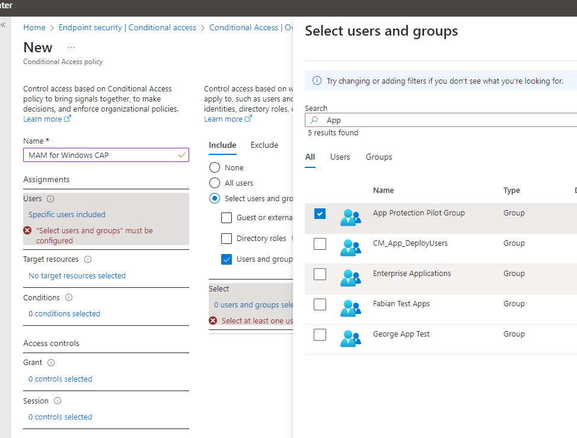Click the external-link icon after Learn more

(69, 119)
